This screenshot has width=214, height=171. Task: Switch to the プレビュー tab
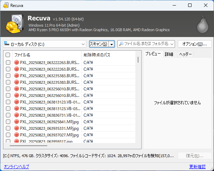point(153,54)
